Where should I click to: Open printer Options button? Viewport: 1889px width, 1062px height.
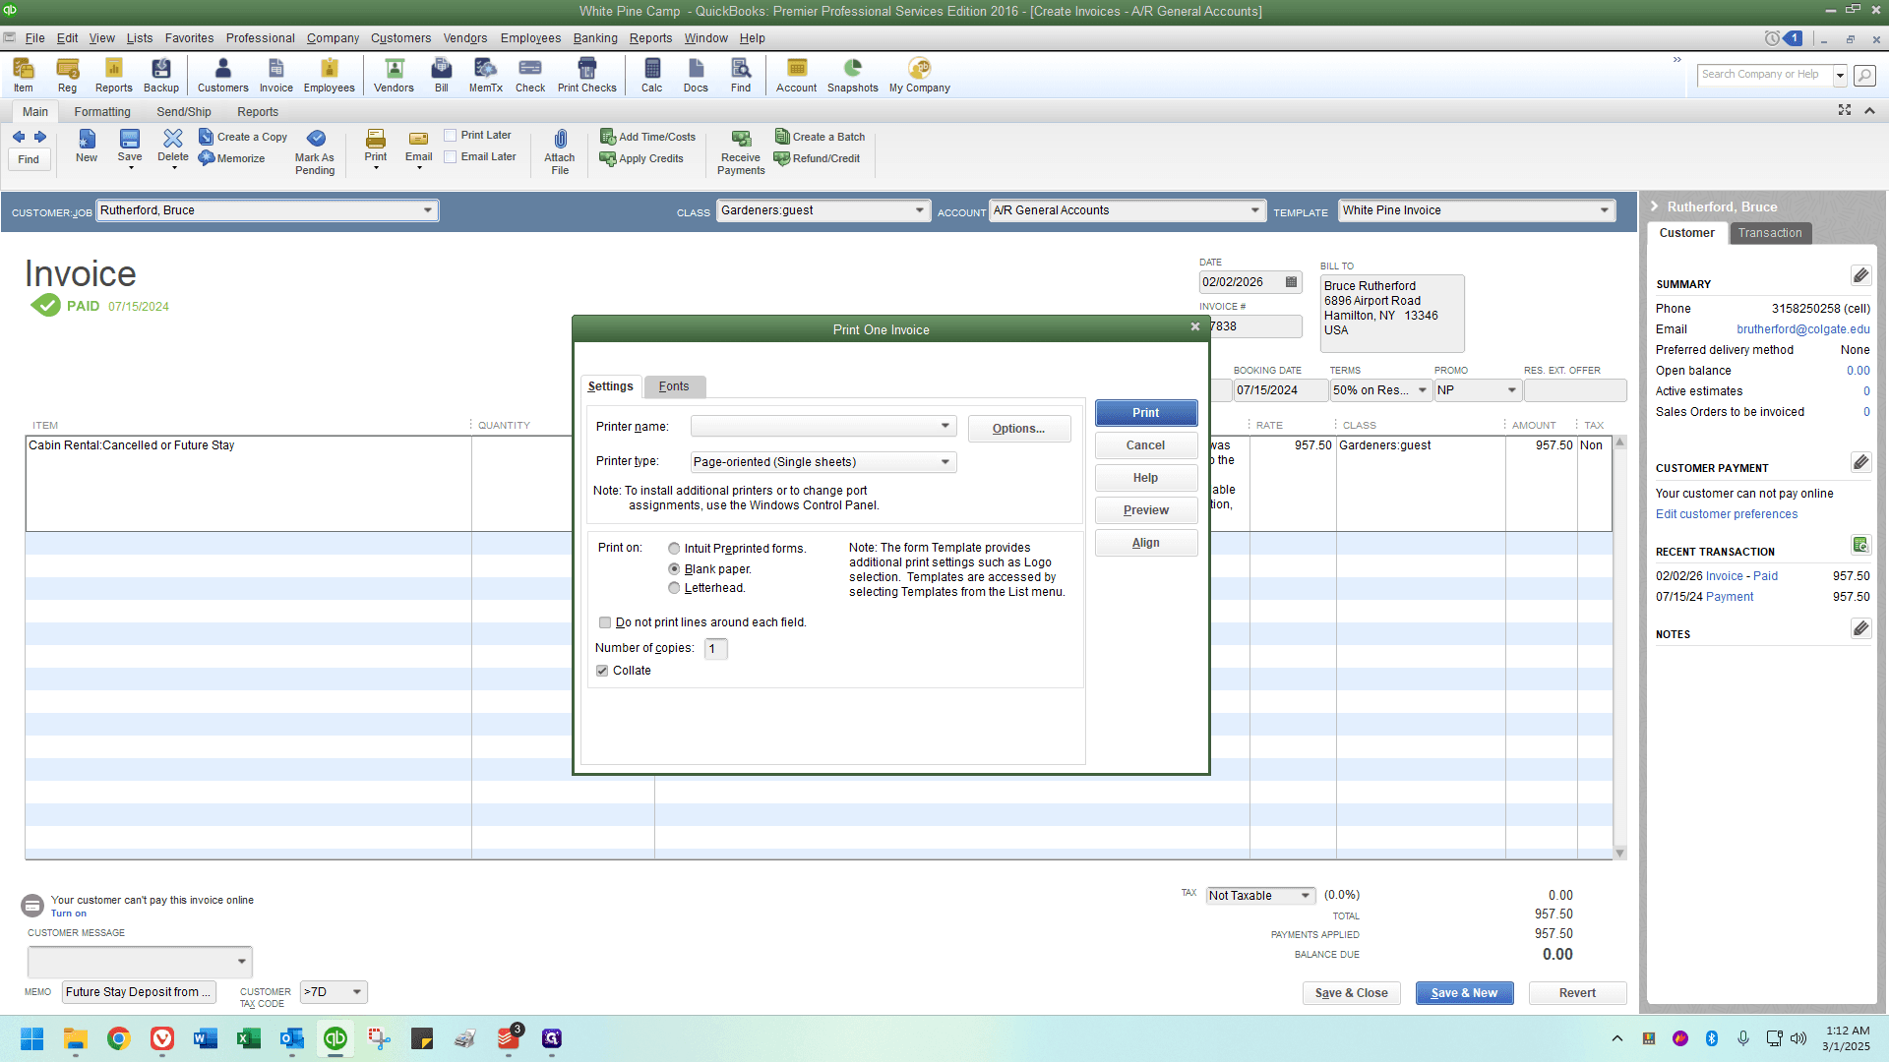[1019, 429]
